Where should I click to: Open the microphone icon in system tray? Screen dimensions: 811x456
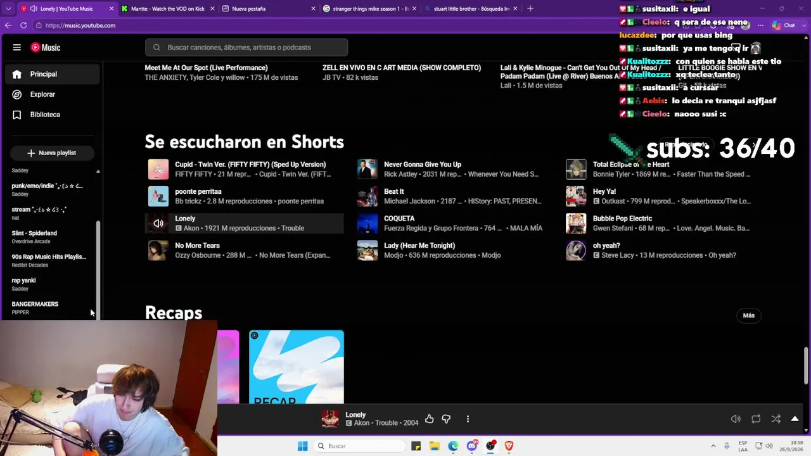coord(727,446)
